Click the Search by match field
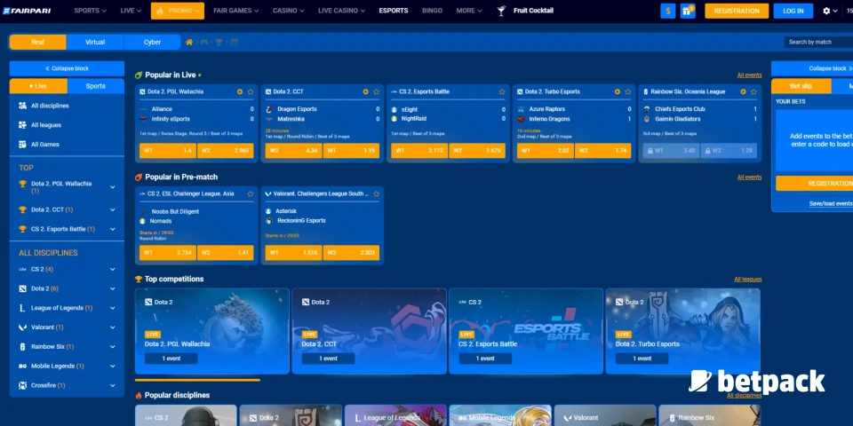The image size is (853, 426). pyautogui.click(x=818, y=43)
